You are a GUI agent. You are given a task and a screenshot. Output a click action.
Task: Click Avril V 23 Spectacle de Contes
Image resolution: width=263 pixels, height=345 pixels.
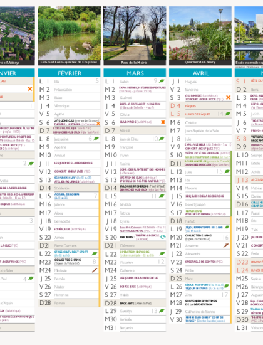click(x=204, y=262)
